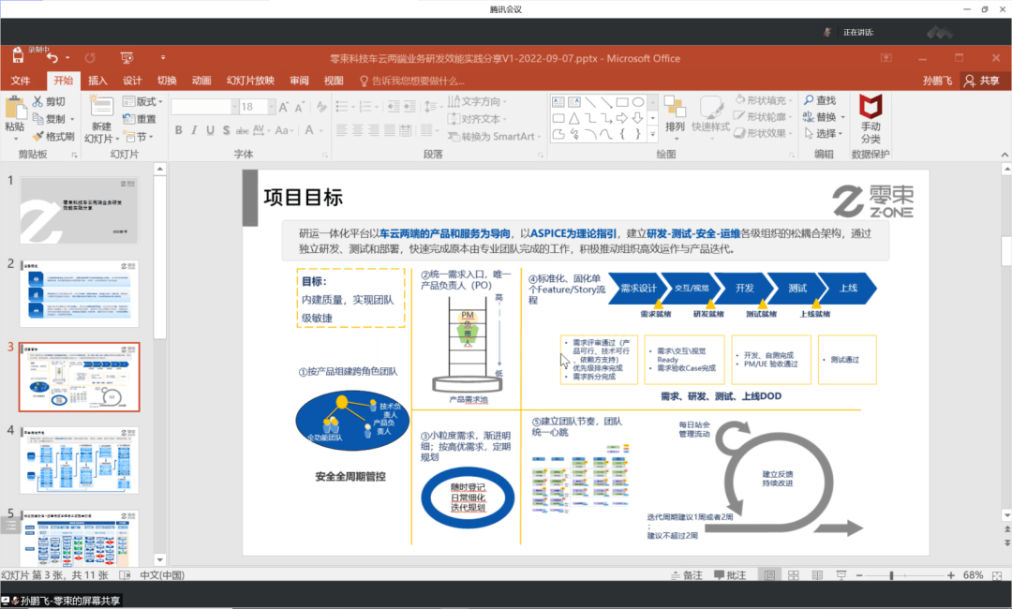
Task: Toggle text Shadow formatting
Action: 226,130
